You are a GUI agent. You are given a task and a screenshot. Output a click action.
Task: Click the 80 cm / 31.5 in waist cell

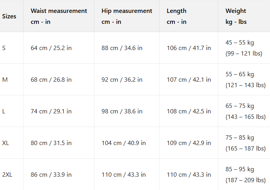[51, 143]
